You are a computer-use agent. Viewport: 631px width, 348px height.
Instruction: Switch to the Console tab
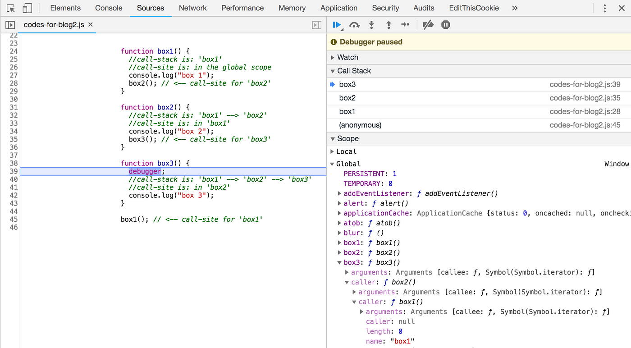(109, 8)
